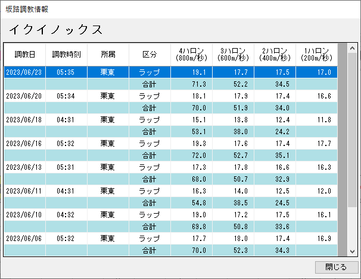This screenshot has width=361, height=279.
Task: Click 栗東 in the 2023/06/13 row
Action: point(108,167)
